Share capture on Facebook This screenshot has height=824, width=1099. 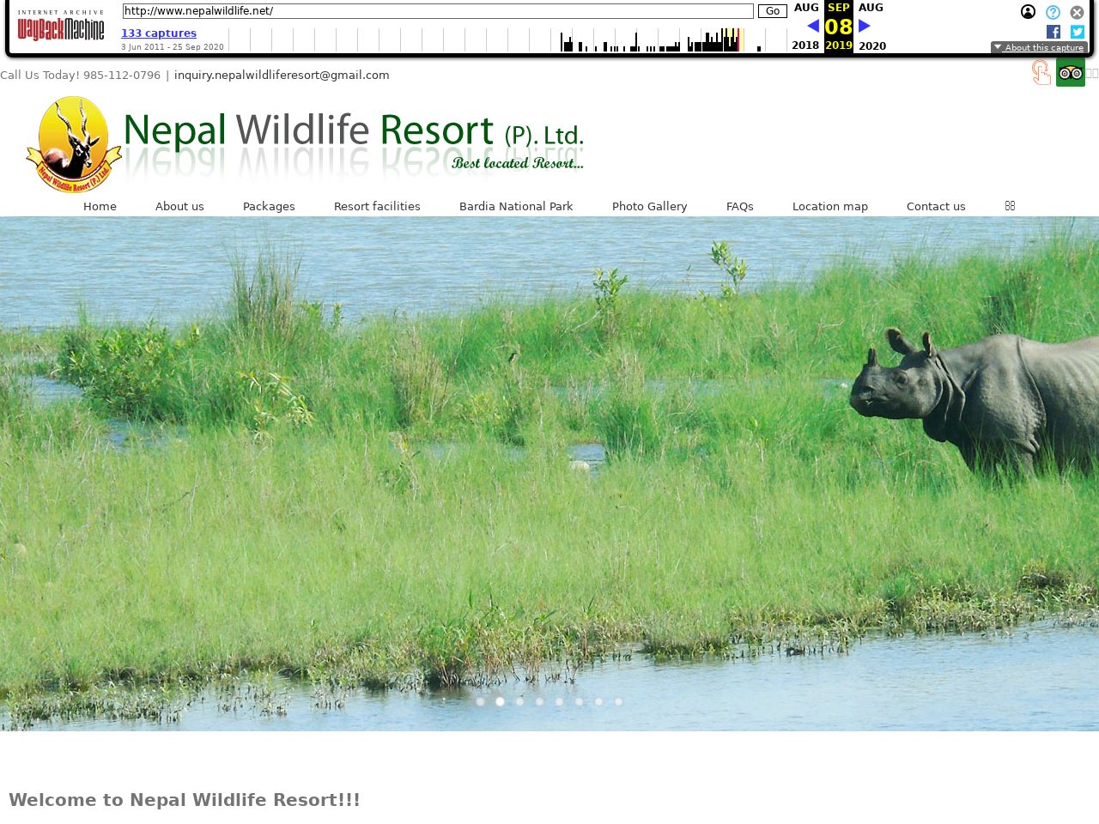(1053, 32)
